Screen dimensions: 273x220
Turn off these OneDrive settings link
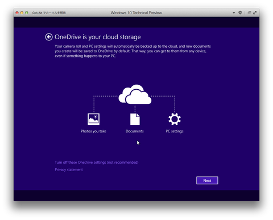[97, 163]
